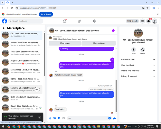Open Chrome three-dot menu

coord(158,8)
